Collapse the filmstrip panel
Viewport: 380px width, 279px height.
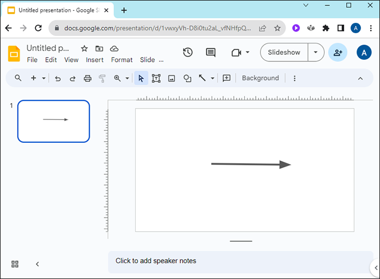tap(37, 264)
